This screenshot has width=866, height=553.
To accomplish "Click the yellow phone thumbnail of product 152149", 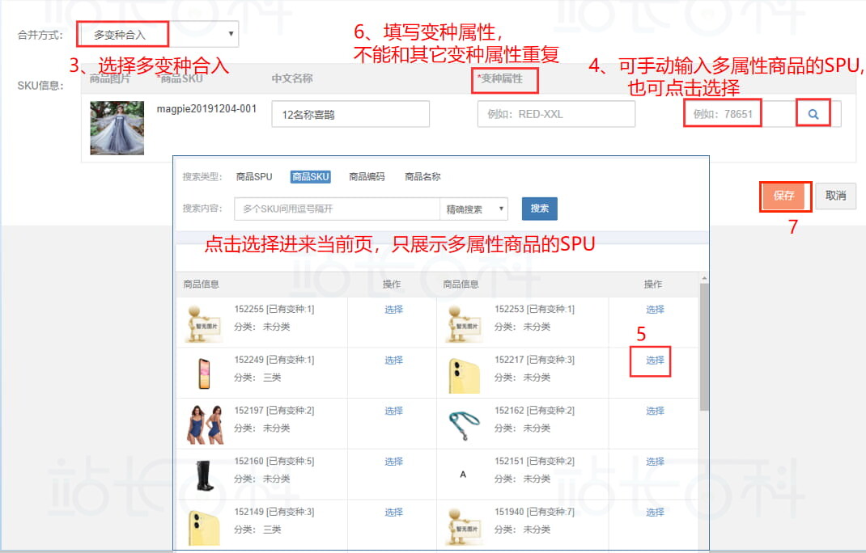I will coord(204,528).
